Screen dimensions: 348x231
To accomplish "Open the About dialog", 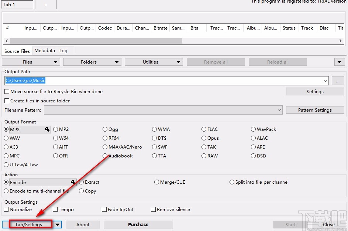I will [83, 225].
